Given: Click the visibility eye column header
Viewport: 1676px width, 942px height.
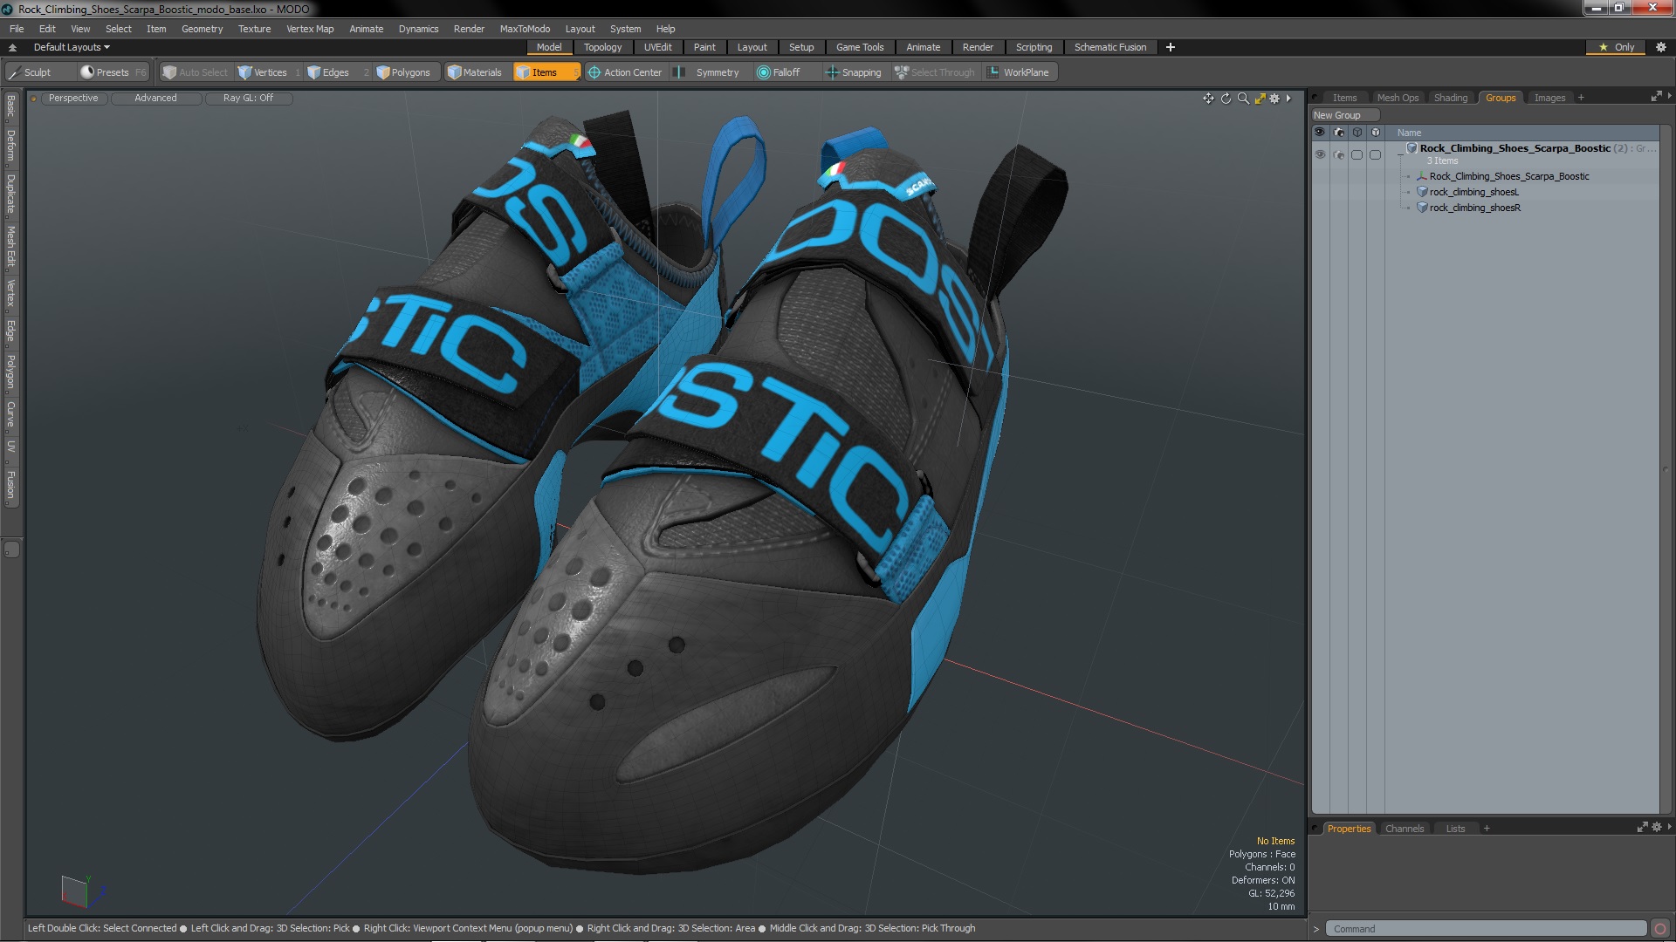Looking at the screenshot, I should pyautogui.click(x=1320, y=133).
